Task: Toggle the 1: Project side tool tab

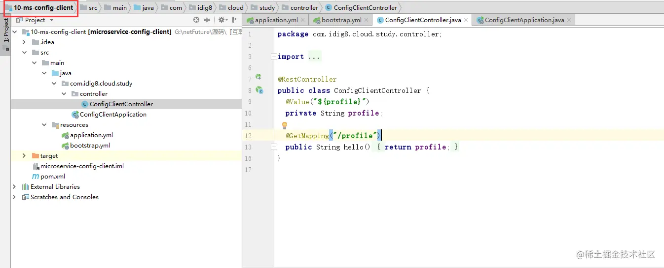Action: pos(5,35)
